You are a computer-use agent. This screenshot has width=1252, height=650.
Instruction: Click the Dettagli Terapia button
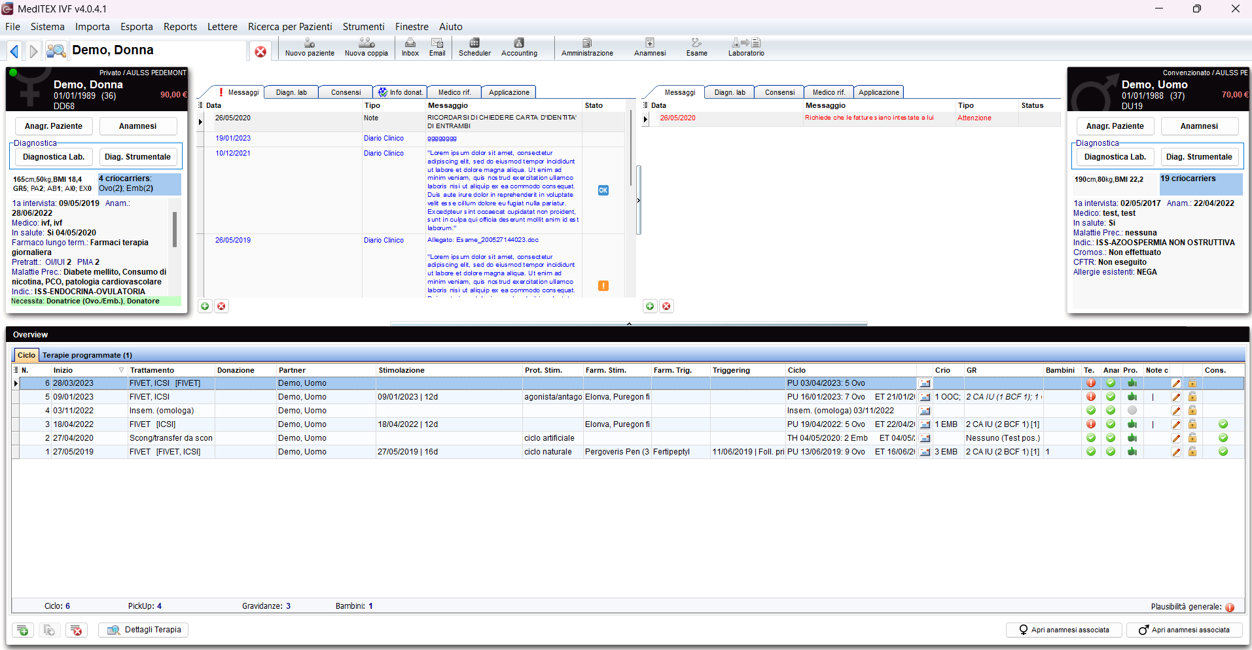(x=143, y=630)
